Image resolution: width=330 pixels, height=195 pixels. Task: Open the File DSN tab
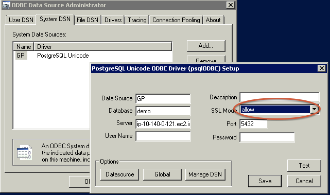click(88, 20)
